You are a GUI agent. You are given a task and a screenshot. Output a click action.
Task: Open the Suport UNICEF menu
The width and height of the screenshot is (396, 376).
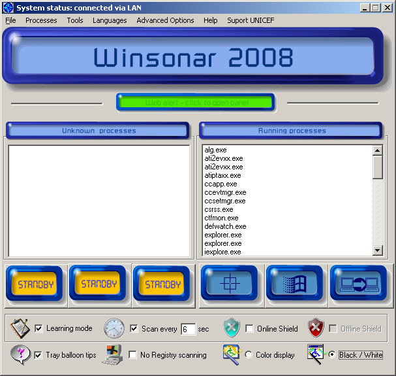[x=251, y=20]
